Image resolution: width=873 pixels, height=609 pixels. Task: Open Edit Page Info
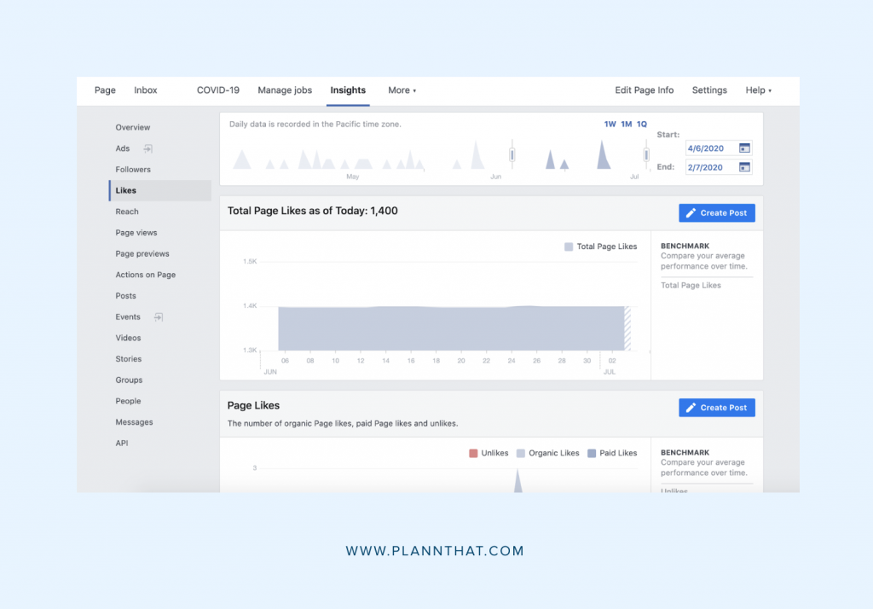pos(644,90)
